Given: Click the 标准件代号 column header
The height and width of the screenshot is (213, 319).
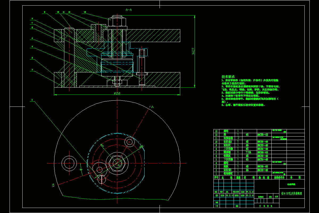Looking at the screenshot, I should 279,177.
